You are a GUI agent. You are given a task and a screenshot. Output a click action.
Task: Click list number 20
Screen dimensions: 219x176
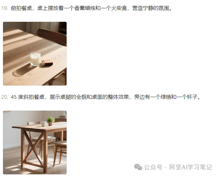(x=5, y=97)
